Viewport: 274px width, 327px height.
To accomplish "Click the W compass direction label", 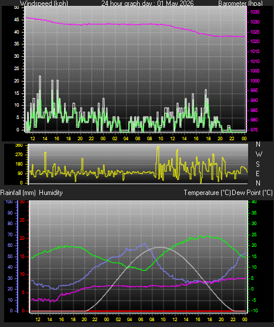I will coord(259,154).
